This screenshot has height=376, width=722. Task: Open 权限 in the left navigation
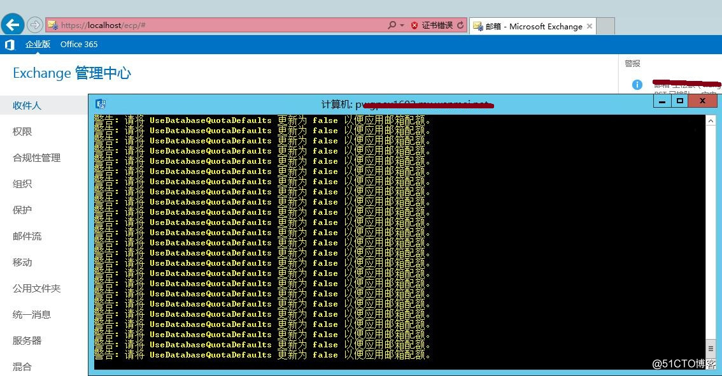tap(22, 132)
